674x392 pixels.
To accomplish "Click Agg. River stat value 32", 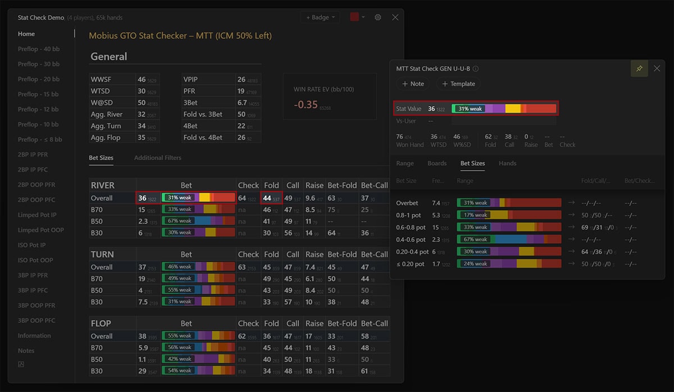I will pos(142,115).
